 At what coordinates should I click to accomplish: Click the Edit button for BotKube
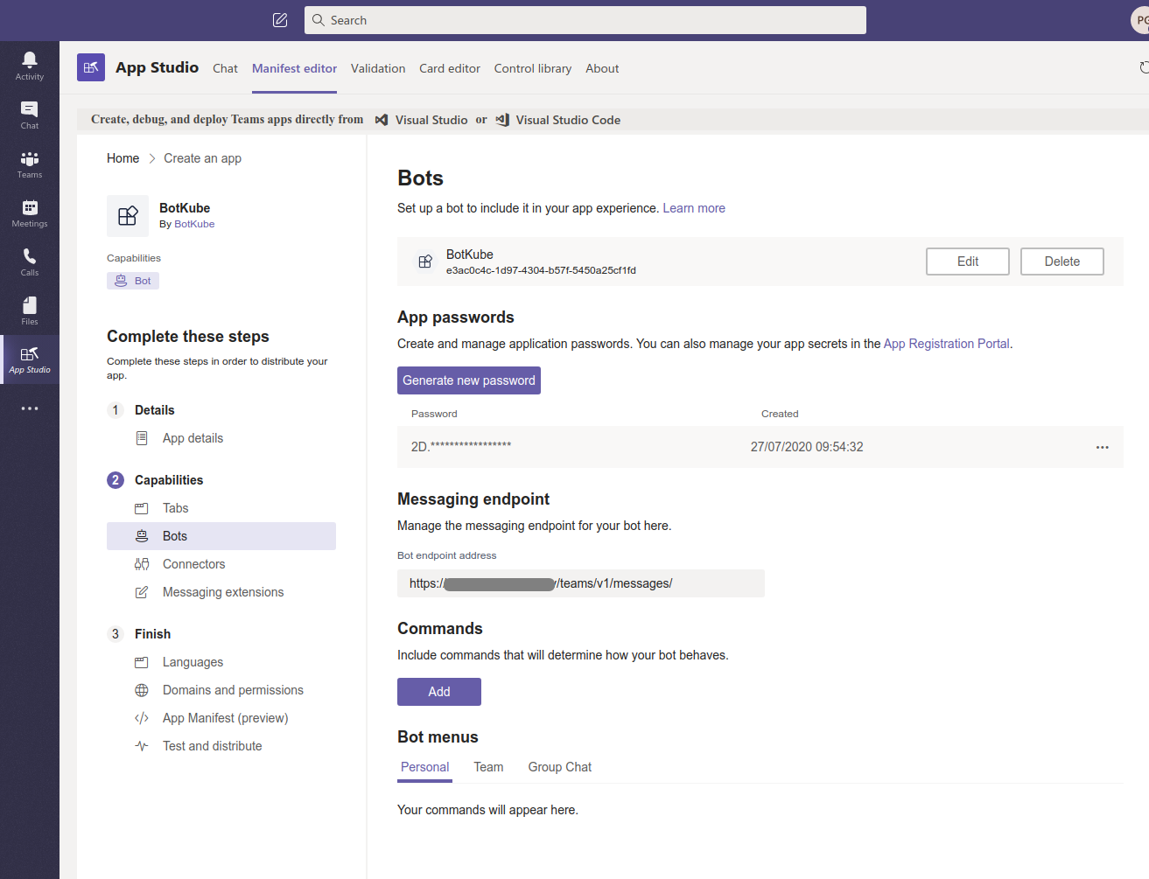tap(967, 262)
